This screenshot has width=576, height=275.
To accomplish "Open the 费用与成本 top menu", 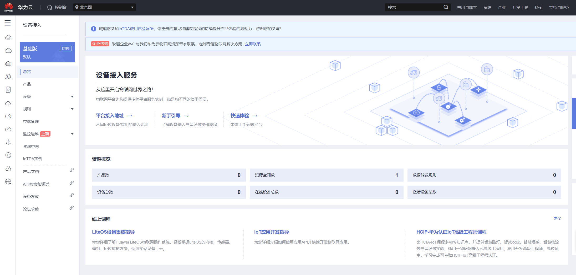I will [x=467, y=7].
